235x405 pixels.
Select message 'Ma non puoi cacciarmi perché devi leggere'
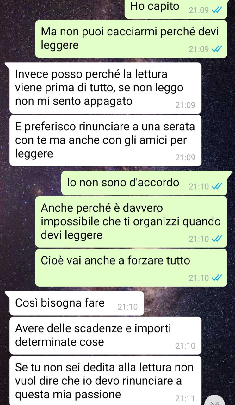pos(131,39)
